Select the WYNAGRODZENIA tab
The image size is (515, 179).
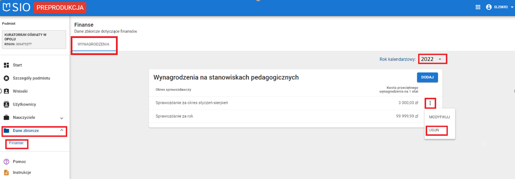(93, 45)
